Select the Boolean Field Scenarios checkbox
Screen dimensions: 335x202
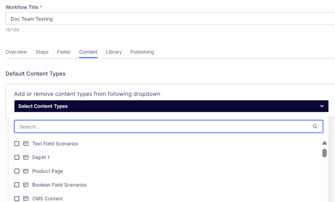coord(17,185)
